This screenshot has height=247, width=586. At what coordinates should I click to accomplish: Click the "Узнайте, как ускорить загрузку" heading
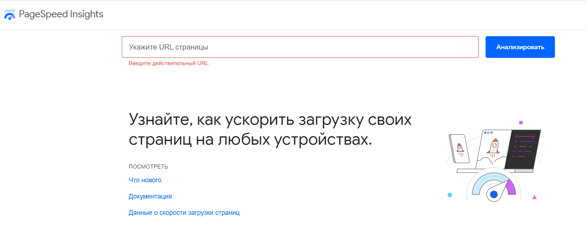pyautogui.click(x=270, y=129)
